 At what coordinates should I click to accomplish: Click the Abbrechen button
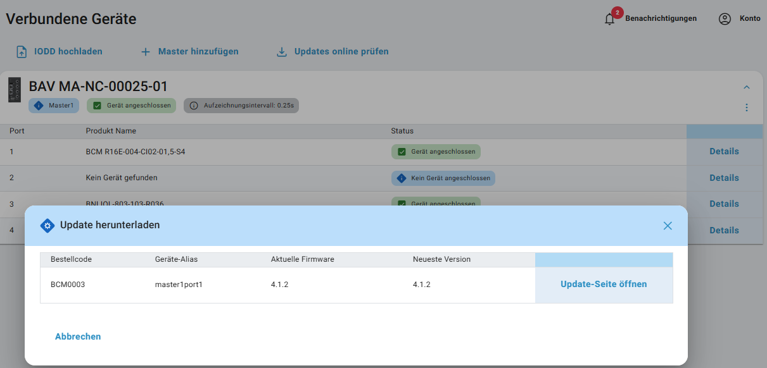click(78, 336)
